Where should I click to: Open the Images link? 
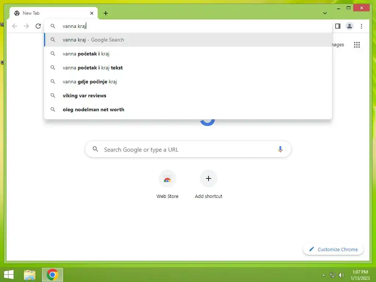338,44
